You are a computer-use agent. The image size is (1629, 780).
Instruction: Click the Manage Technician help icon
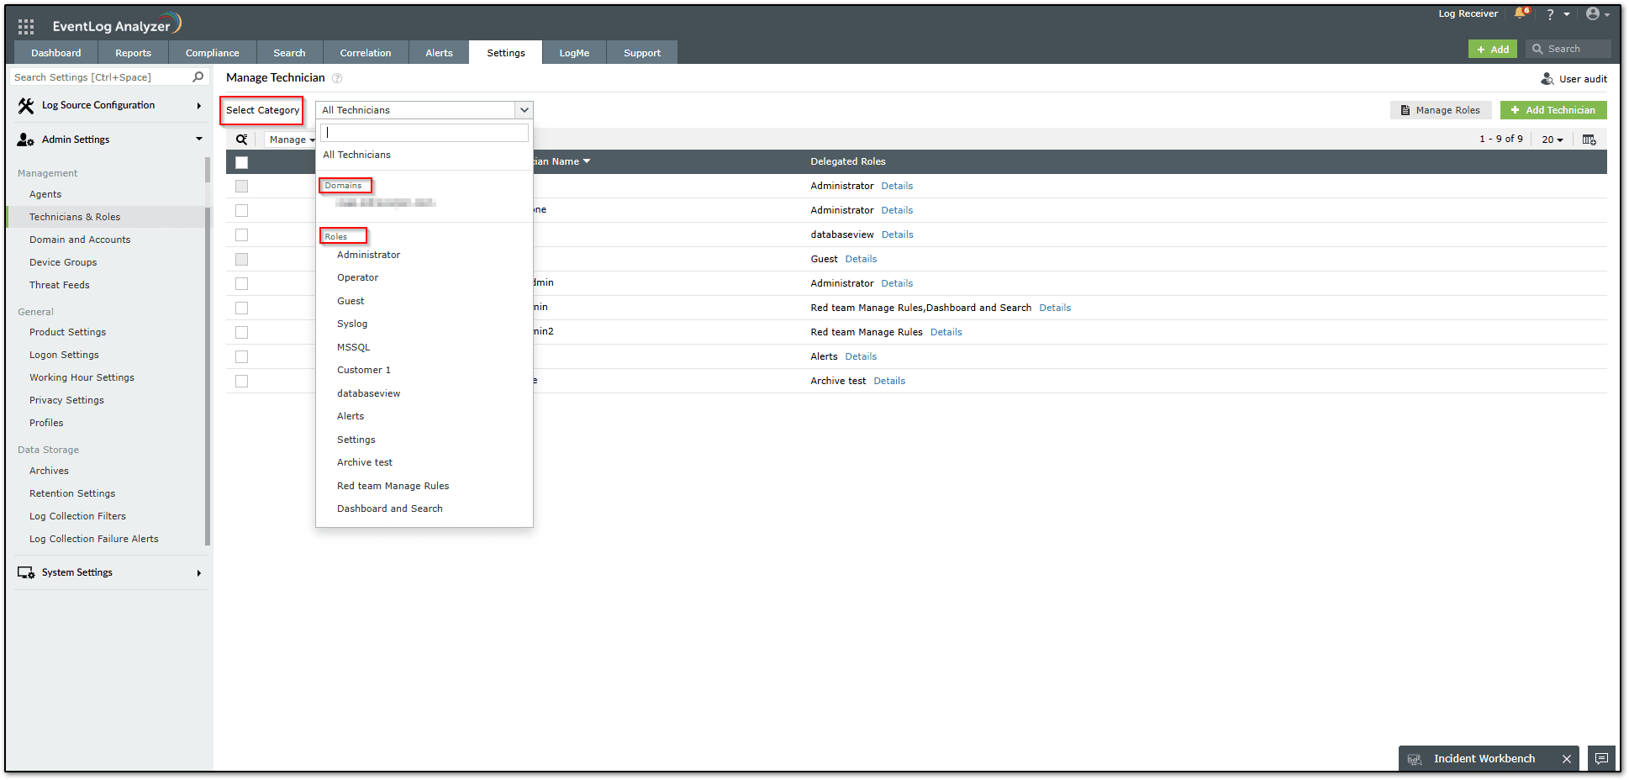click(x=337, y=78)
